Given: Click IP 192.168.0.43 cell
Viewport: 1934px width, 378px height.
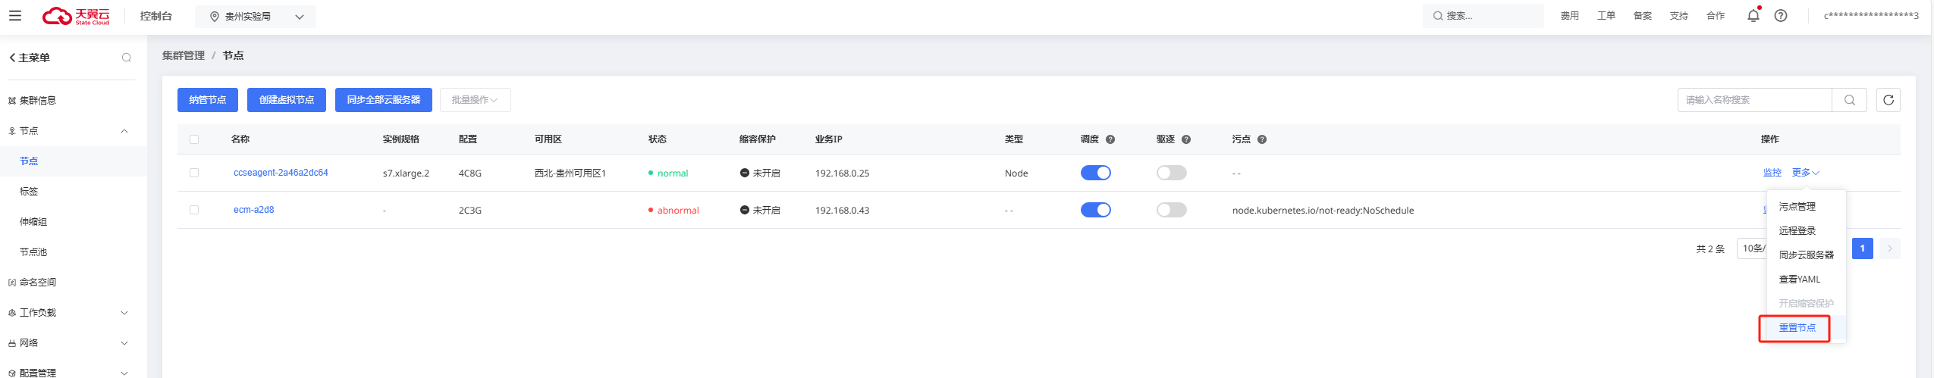Looking at the screenshot, I should coord(843,211).
